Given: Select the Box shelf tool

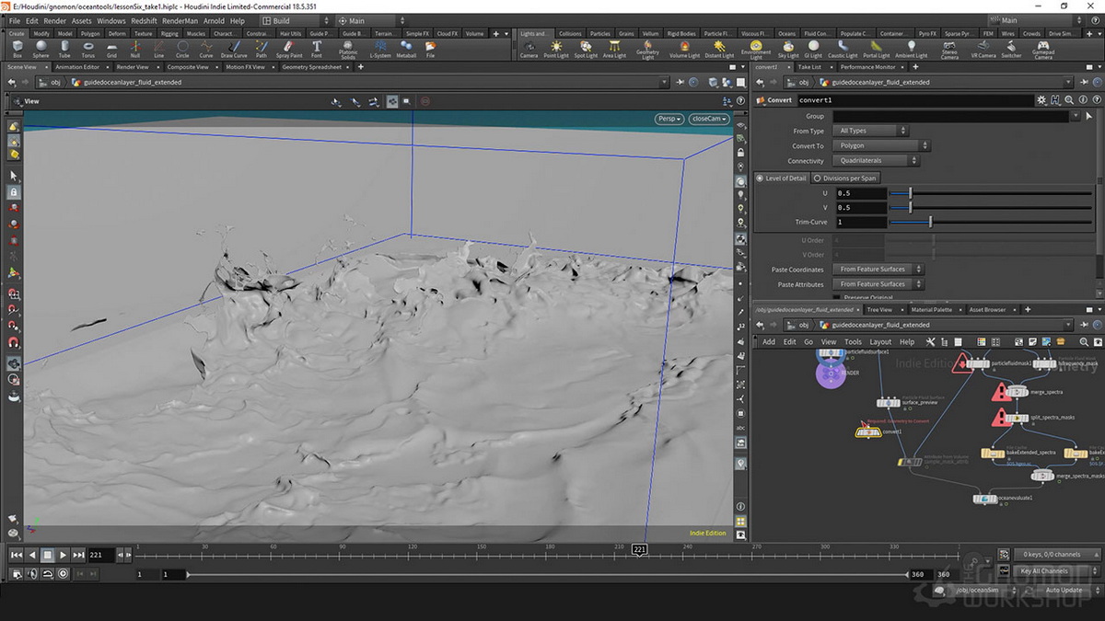Looking at the screenshot, I should point(17,49).
